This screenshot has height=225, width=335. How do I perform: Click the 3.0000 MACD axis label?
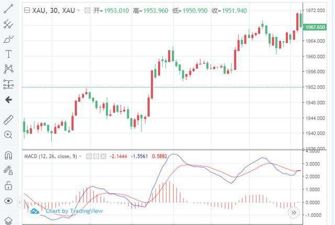pos(313,164)
